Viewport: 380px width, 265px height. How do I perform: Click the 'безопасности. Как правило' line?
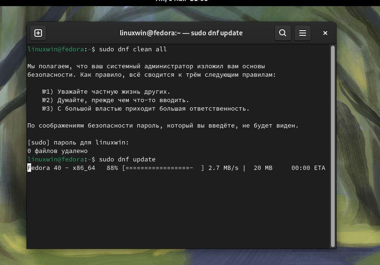coord(151,75)
